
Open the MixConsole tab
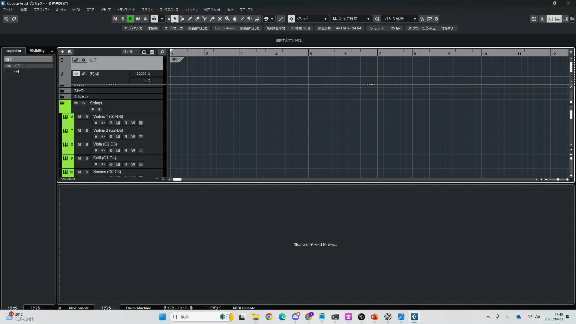[x=79, y=308]
